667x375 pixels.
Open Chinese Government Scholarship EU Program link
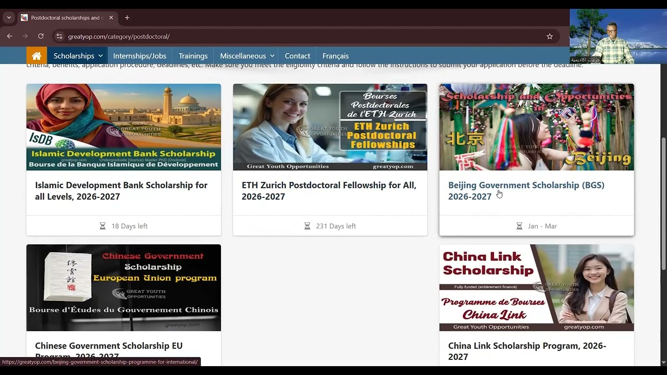[109, 351]
